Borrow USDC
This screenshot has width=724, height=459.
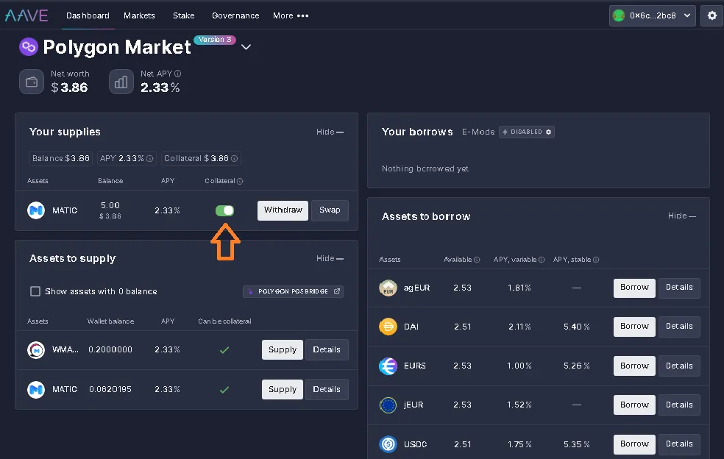(x=634, y=444)
